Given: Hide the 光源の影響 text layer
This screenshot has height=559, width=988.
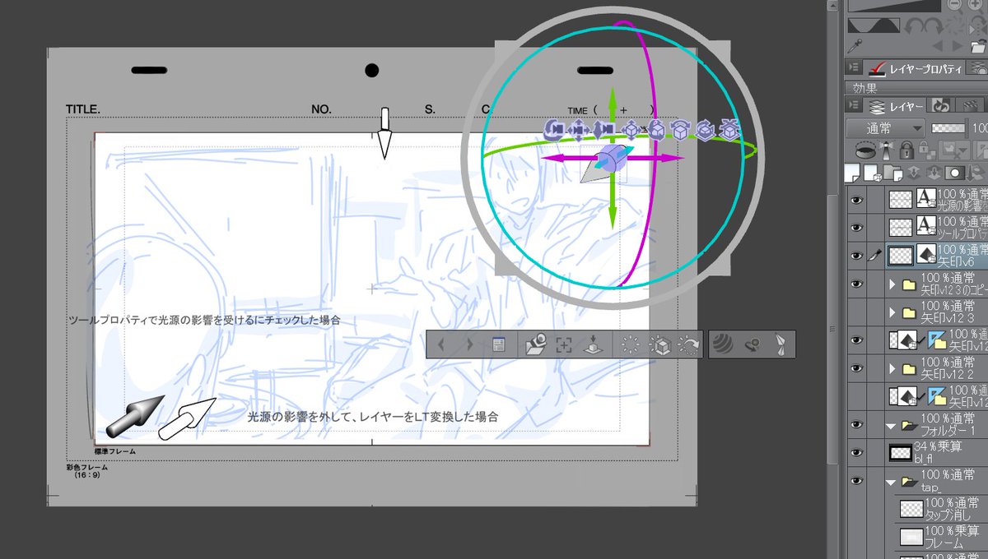Looking at the screenshot, I should click(856, 198).
